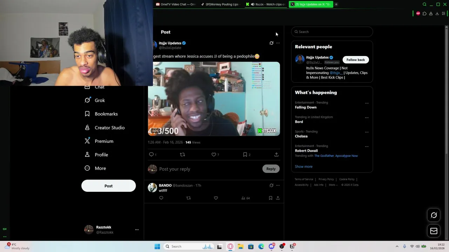Repost the itsjjx Updates post
The width and height of the screenshot is (449, 252).
182,154
